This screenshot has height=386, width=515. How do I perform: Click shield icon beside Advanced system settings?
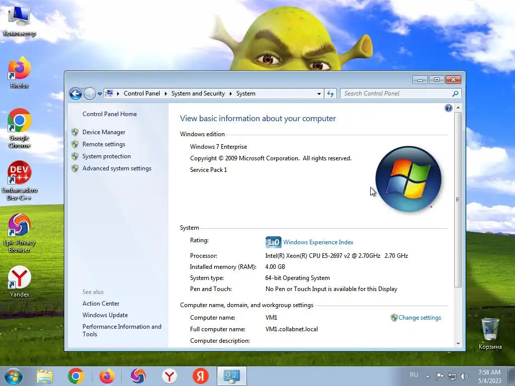(75, 168)
